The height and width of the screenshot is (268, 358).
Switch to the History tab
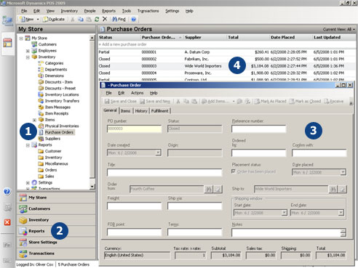pos(141,111)
